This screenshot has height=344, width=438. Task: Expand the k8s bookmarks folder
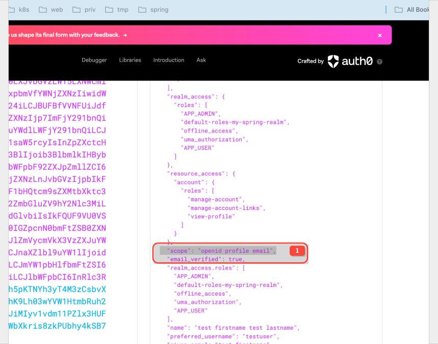pos(19,9)
